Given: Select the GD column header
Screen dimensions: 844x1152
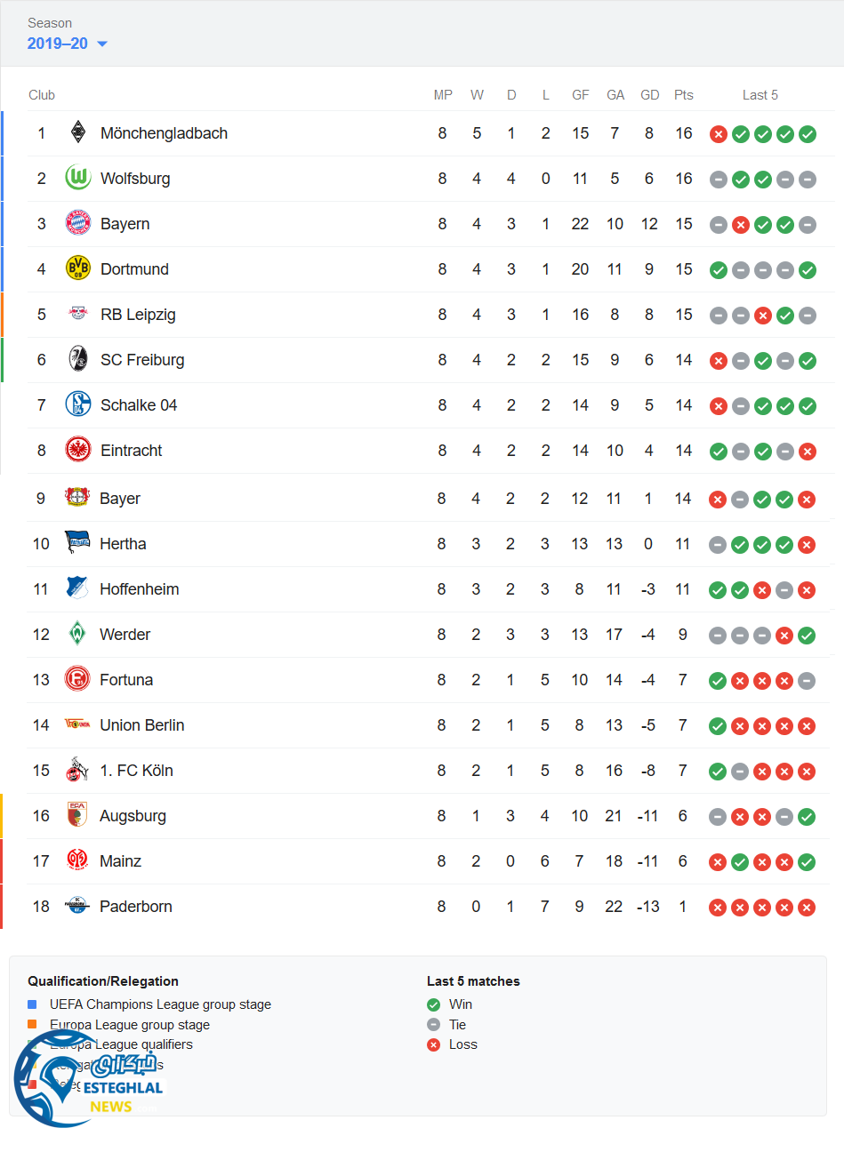Looking at the screenshot, I should (x=650, y=95).
